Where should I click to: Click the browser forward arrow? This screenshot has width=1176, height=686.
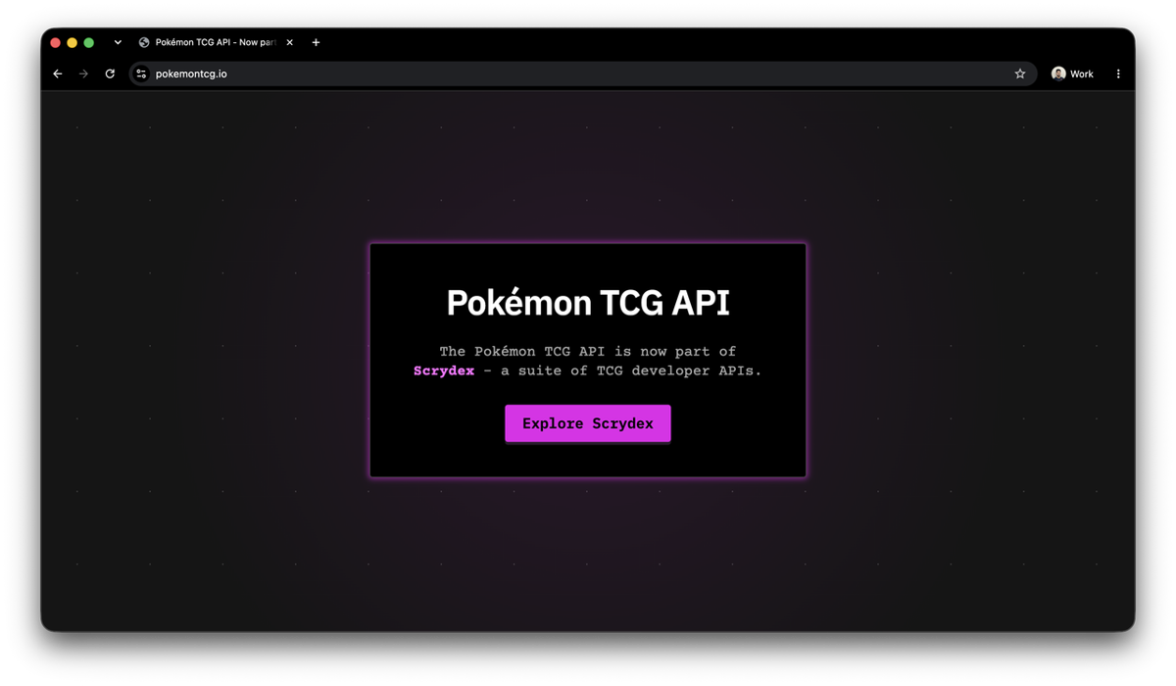pyautogui.click(x=83, y=73)
